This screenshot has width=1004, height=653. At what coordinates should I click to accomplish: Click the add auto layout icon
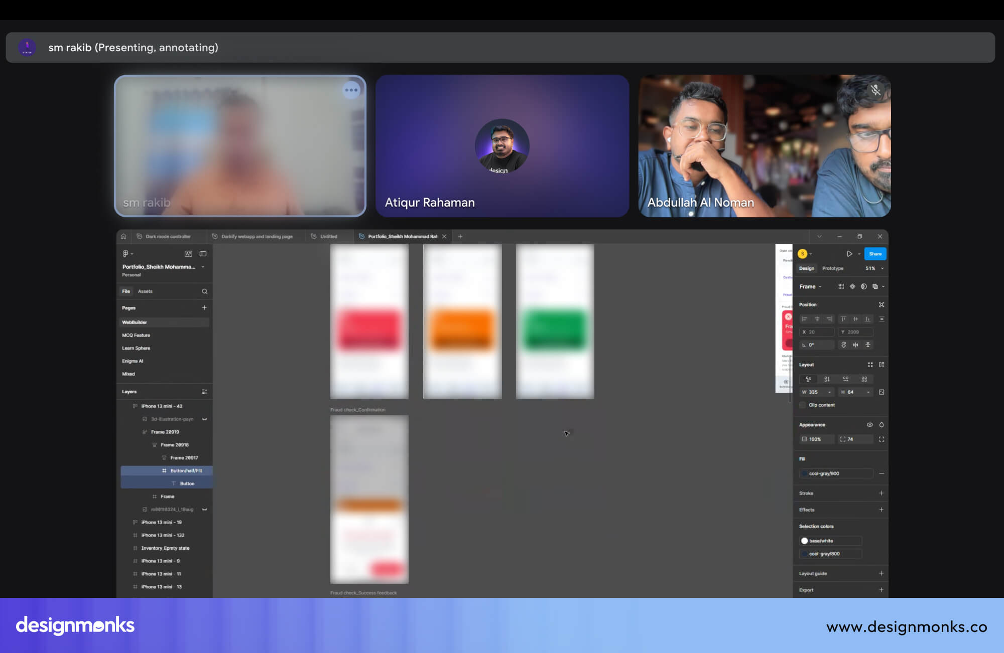[882, 365]
